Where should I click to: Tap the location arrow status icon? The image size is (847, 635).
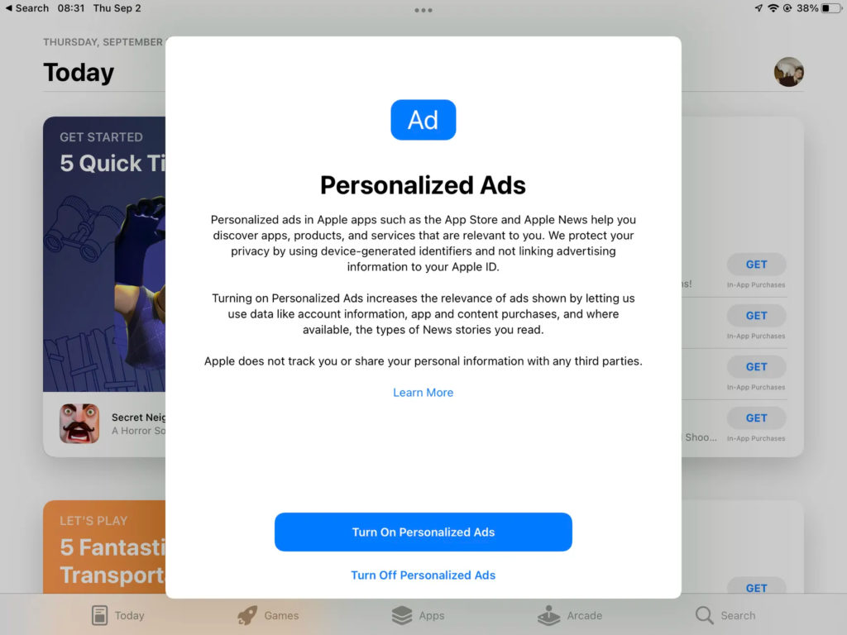coord(759,8)
